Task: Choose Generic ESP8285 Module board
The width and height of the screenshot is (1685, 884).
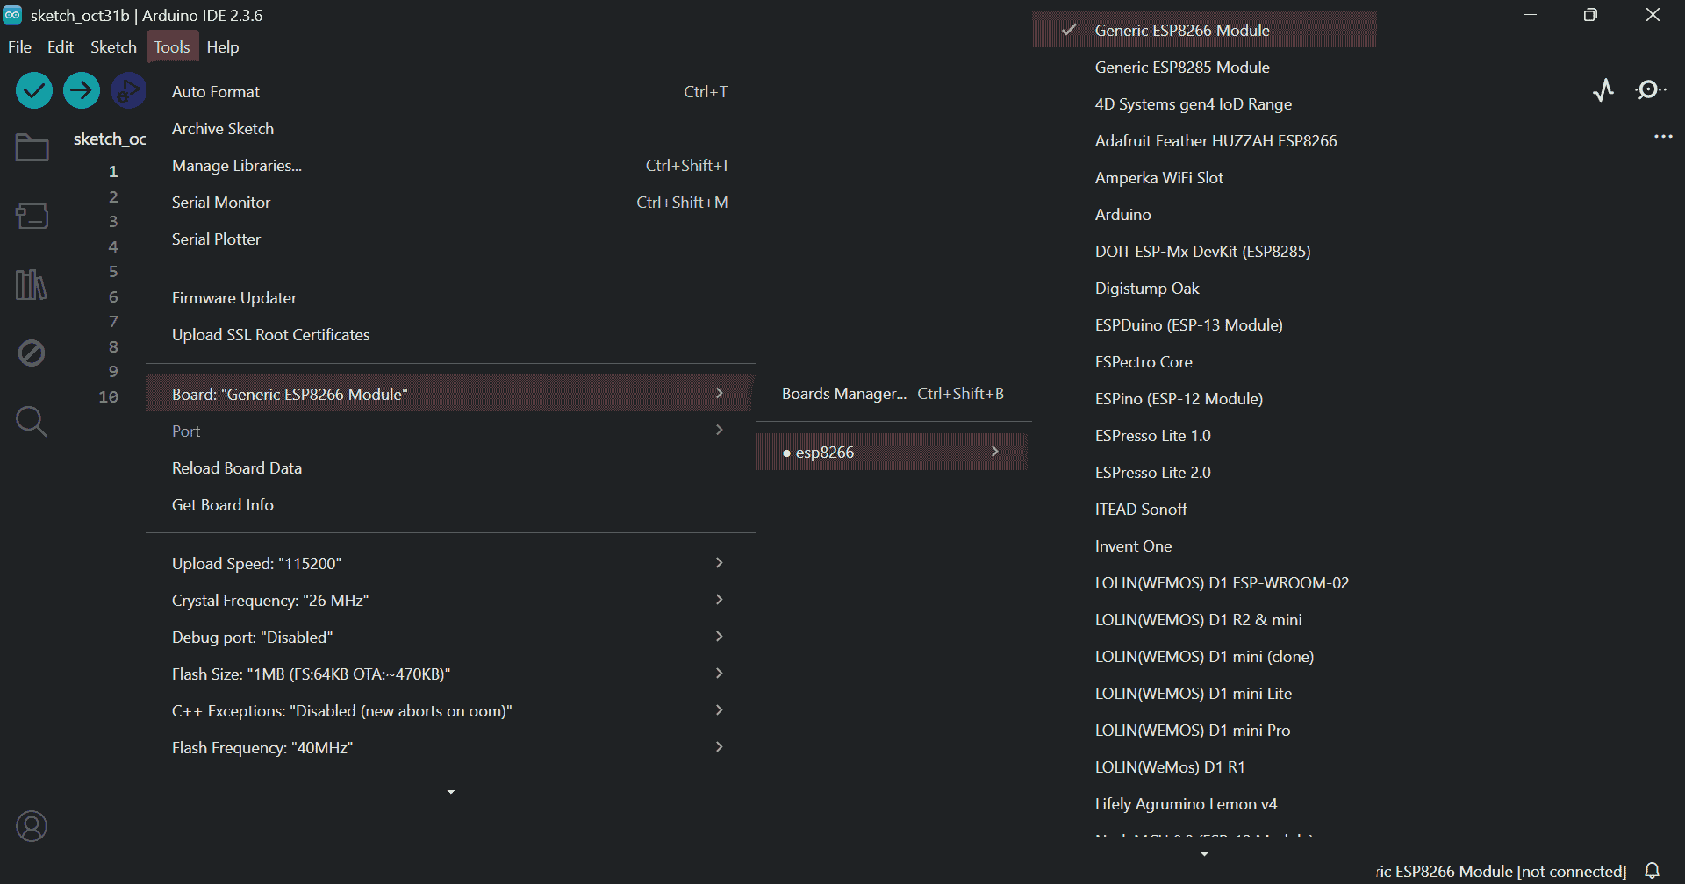Action: pos(1181,68)
